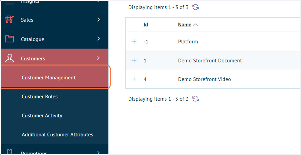Viewport: 301px width, 155px height.
Task: Expand the Sales menu chevron
Action: click(99, 19)
